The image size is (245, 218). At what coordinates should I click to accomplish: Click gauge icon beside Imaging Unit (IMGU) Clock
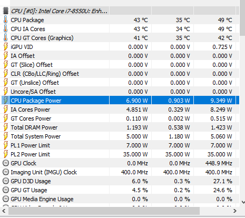tap(6, 172)
